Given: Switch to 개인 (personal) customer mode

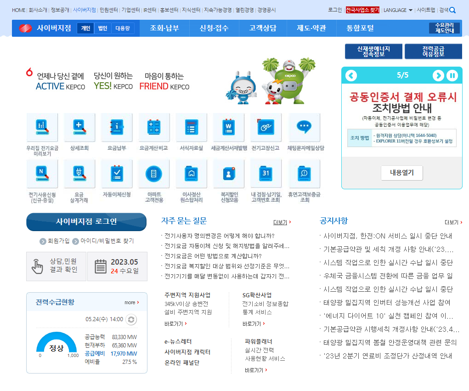Looking at the screenshot, I should [x=85, y=28].
